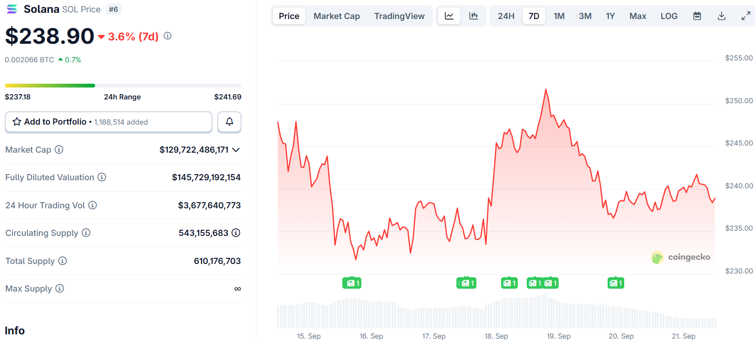Image resolution: width=755 pixels, height=341 pixels.
Task: Click the 0.002066 BTC value
Action: click(29, 59)
